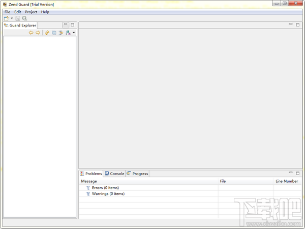
Task: Select the Warnings (0 items) row
Action: click(191, 194)
